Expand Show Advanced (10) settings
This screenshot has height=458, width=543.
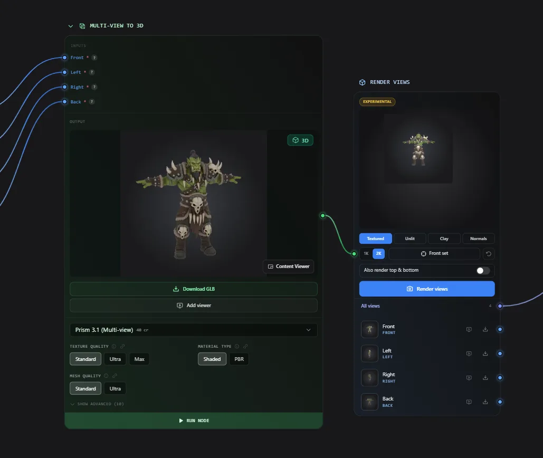pos(97,404)
